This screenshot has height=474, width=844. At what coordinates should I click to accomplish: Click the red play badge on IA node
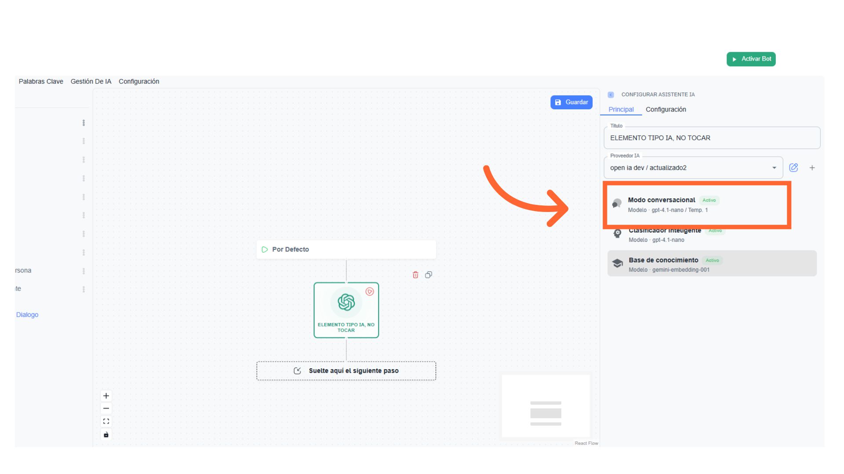point(370,291)
